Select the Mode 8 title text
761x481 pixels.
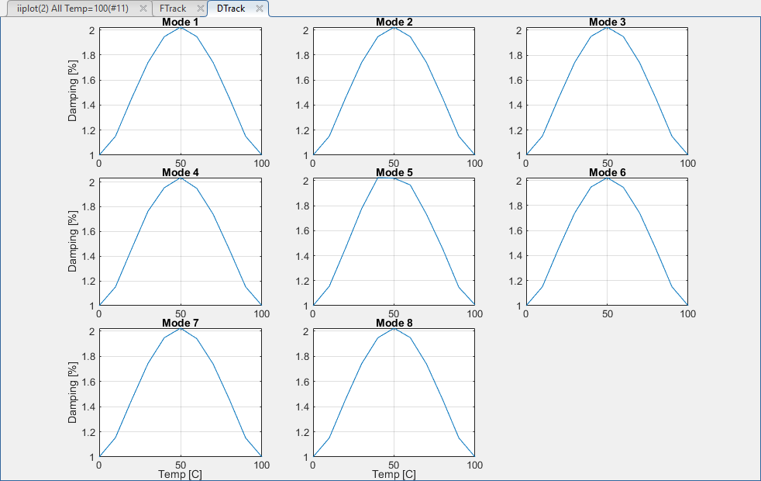[x=394, y=323]
